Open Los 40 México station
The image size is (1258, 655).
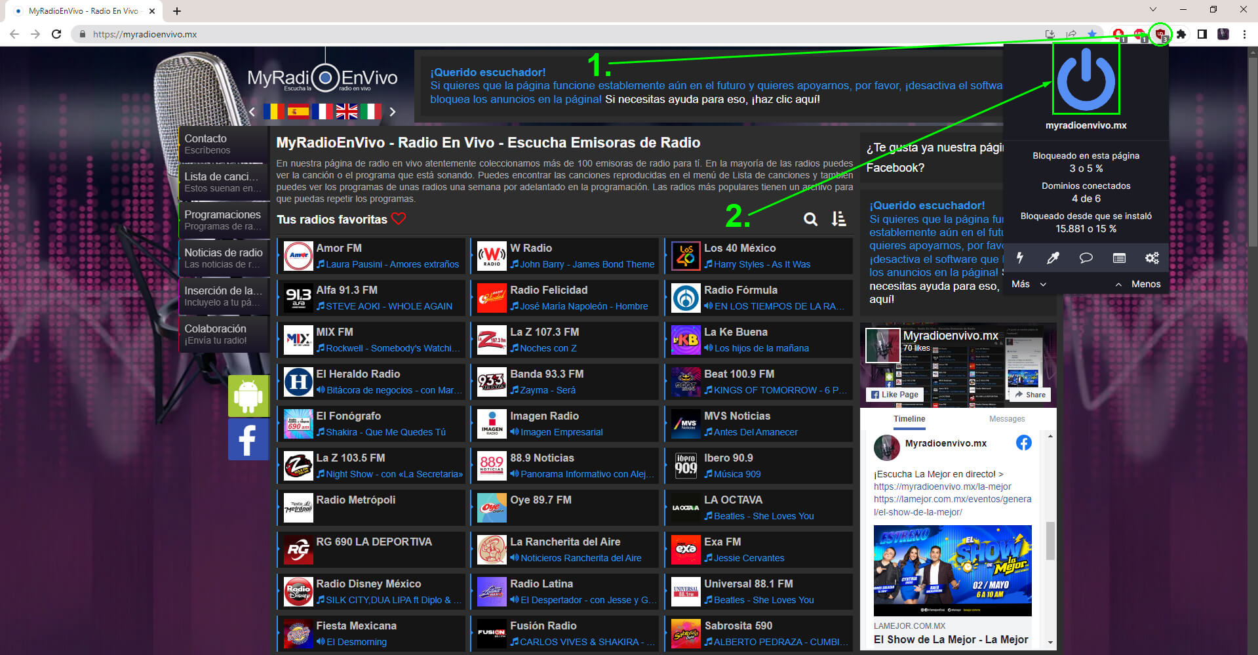[x=759, y=256]
